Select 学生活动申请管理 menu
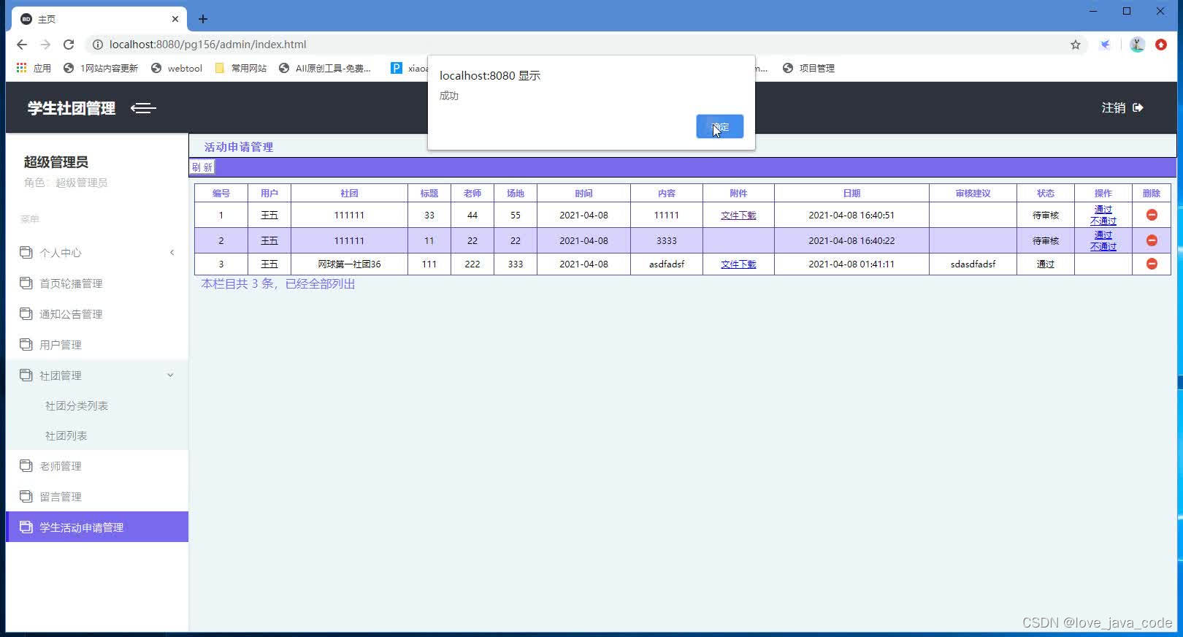 click(x=97, y=527)
